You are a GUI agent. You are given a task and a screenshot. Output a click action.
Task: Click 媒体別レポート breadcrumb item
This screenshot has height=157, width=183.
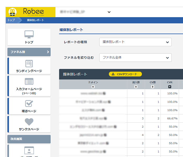tap(36, 20)
